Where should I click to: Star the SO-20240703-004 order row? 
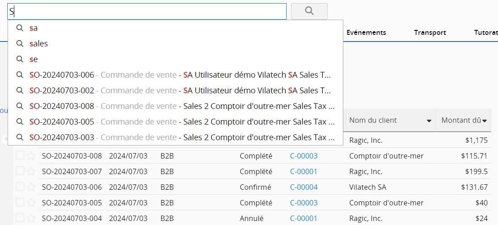(31, 218)
